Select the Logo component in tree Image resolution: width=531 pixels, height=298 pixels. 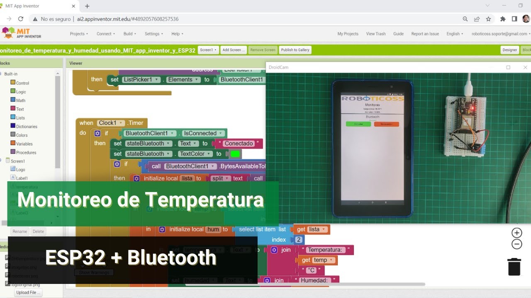click(x=18, y=169)
